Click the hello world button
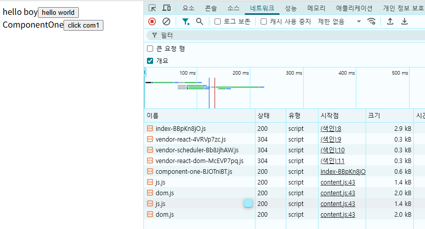The image size is (425, 229). coord(58,12)
